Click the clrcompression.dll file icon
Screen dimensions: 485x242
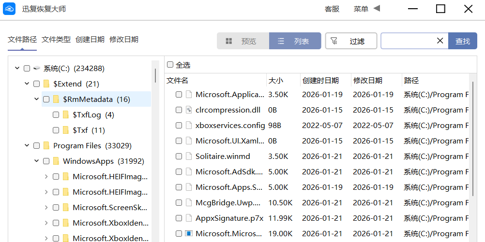coord(189,110)
